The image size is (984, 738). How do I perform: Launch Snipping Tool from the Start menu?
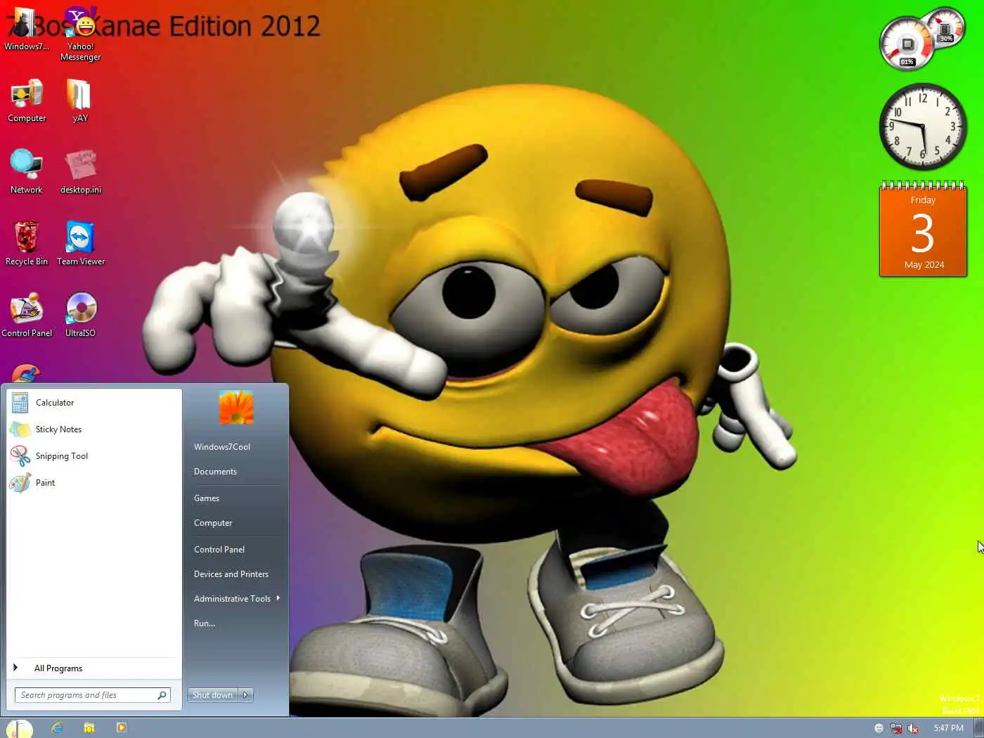[94, 456]
